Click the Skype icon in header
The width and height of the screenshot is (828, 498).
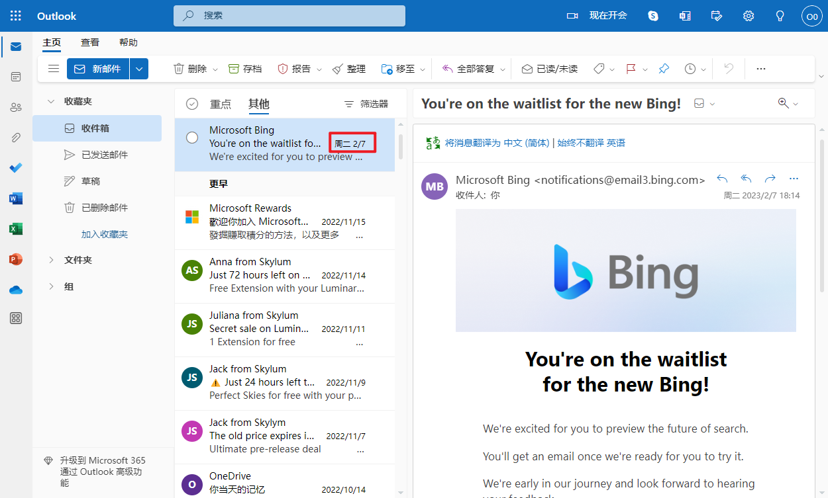(653, 16)
